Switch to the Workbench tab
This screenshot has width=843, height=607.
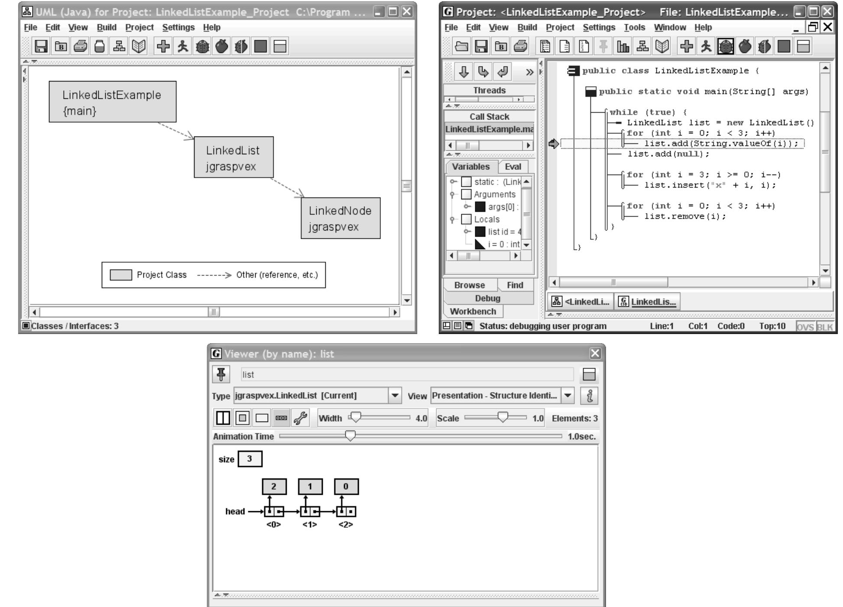point(473,312)
